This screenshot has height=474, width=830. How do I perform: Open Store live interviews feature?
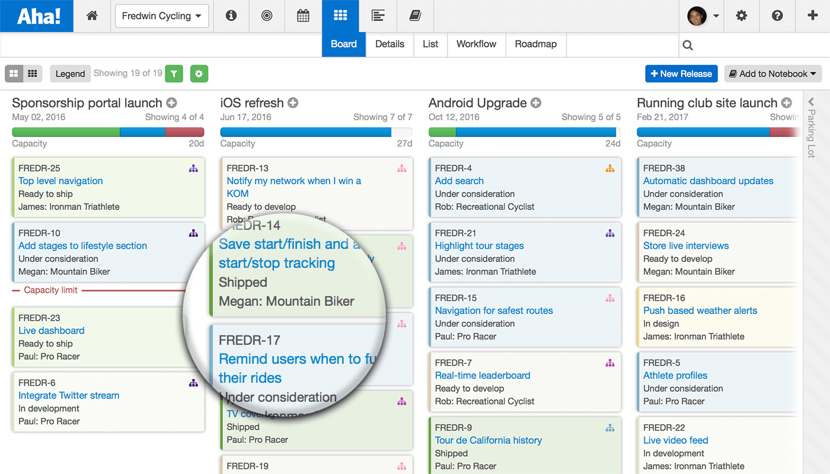686,245
